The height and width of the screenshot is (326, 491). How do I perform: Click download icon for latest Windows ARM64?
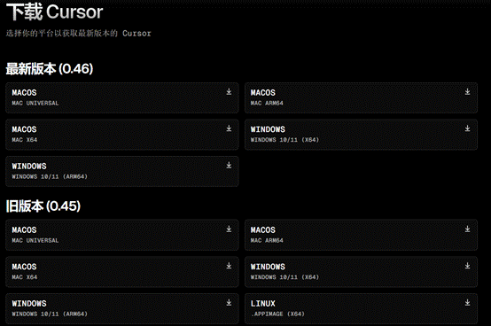pos(229,165)
